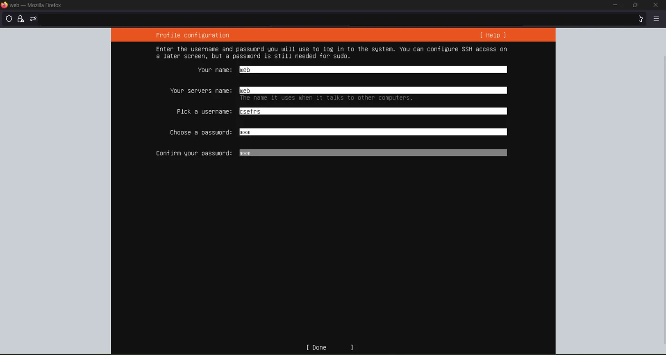Click the tracking protection shield icon
666x355 pixels.
point(9,19)
